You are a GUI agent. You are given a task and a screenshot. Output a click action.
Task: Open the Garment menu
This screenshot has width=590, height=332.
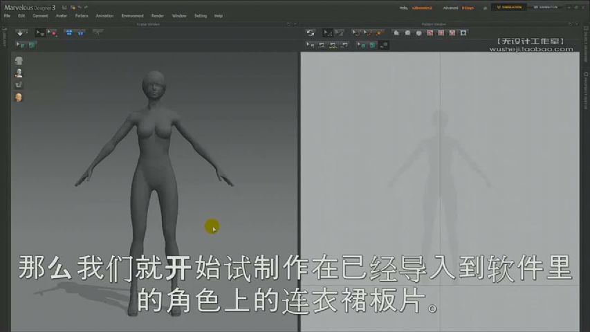(40, 16)
